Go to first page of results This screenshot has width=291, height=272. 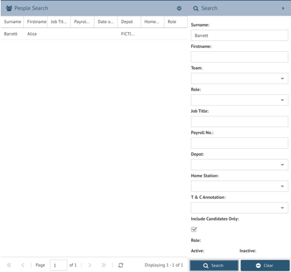tap(9, 265)
